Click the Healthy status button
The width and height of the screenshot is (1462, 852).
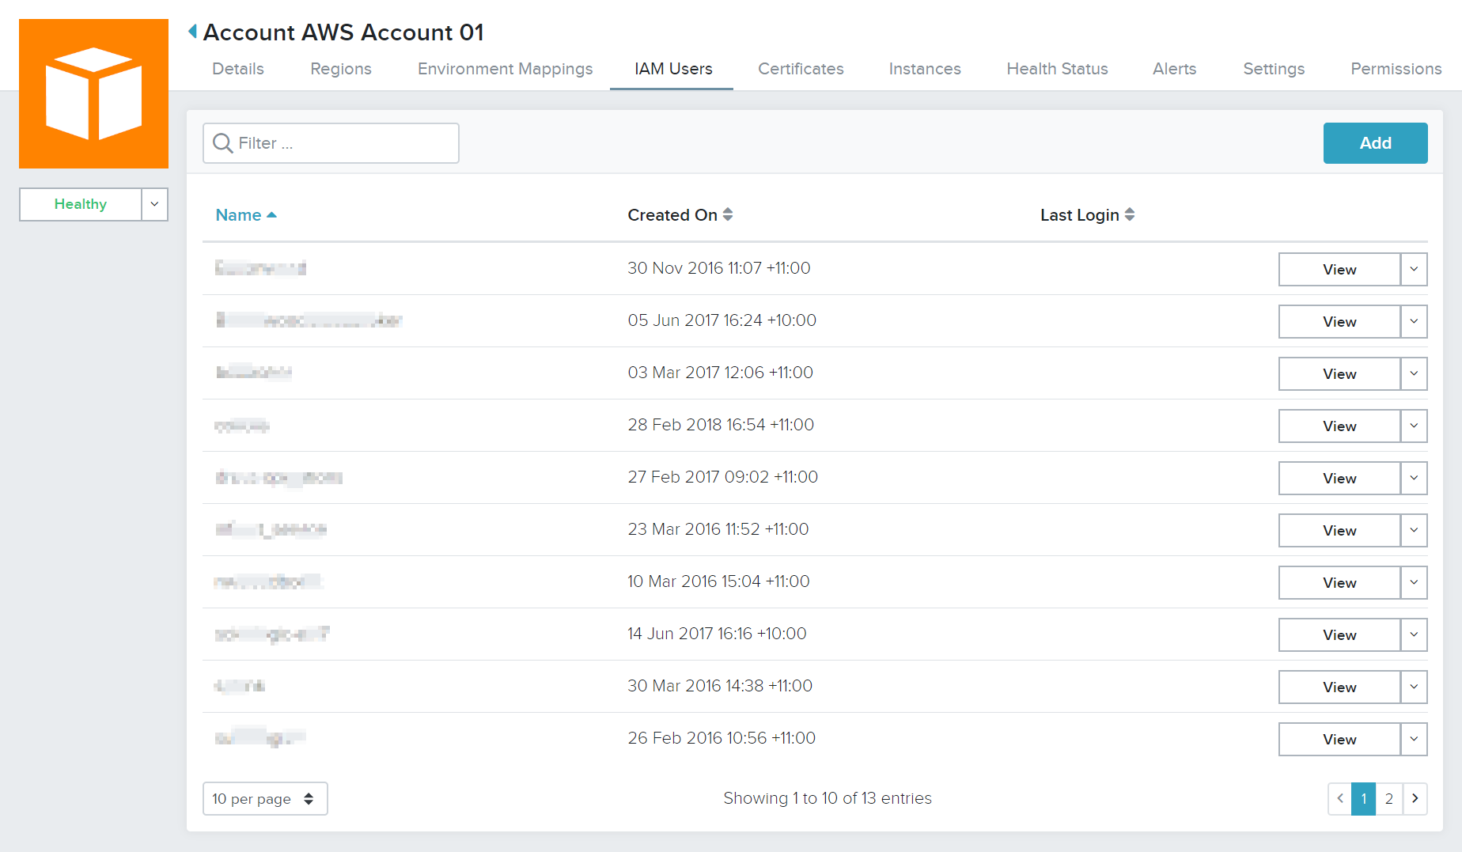click(81, 204)
